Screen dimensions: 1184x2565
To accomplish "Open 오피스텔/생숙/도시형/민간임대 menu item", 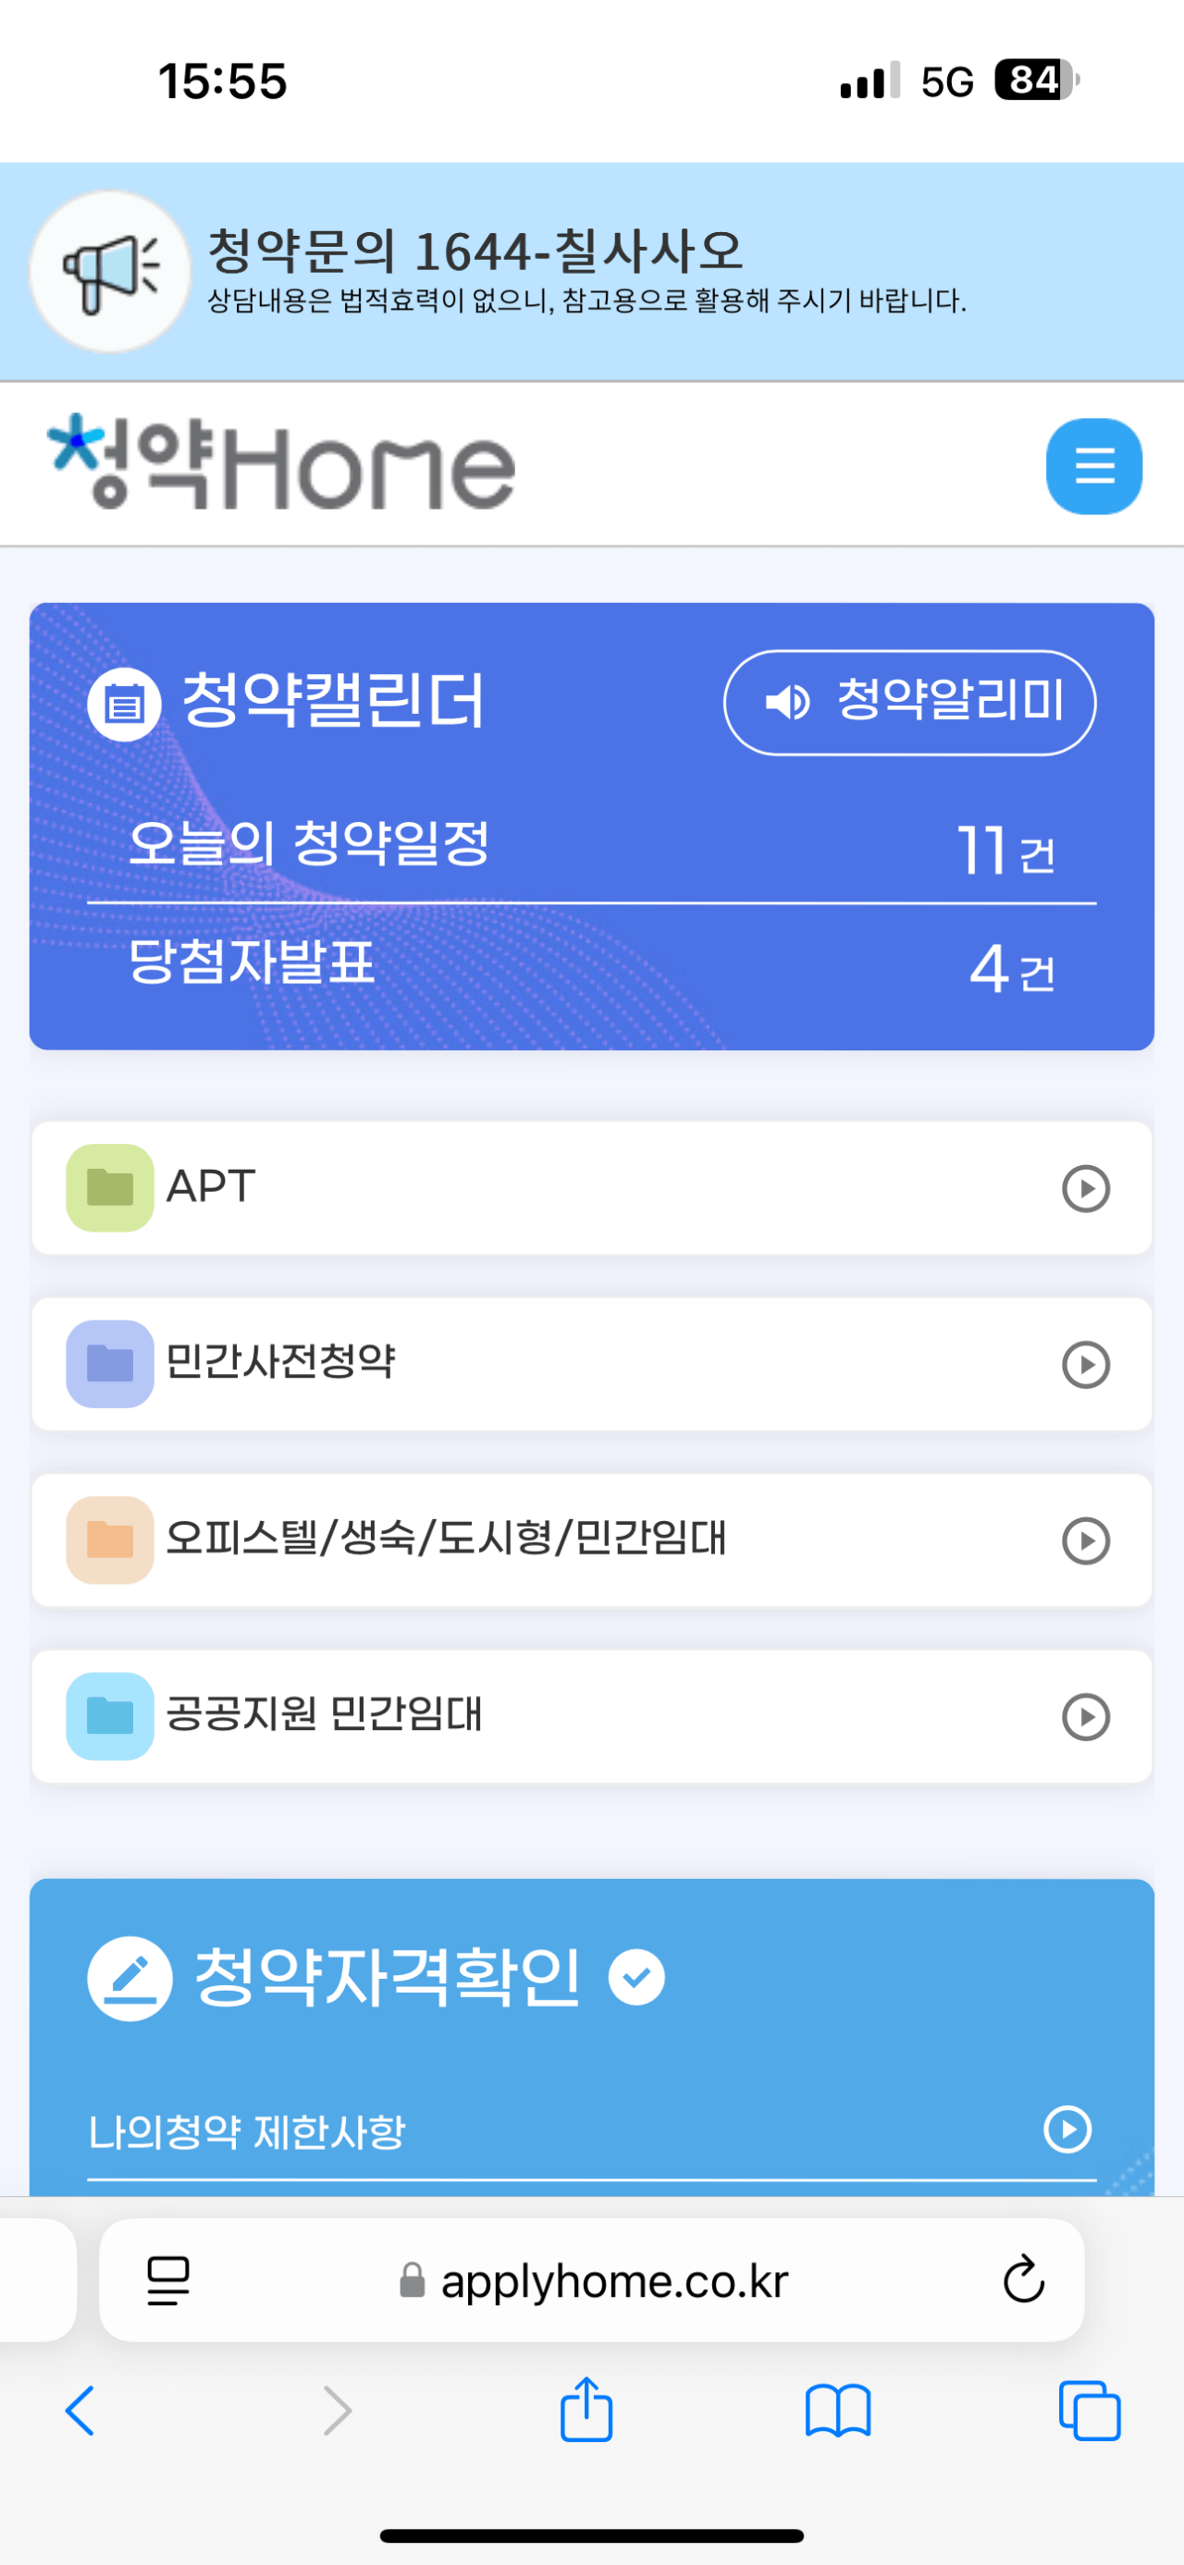I will pyautogui.click(x=446, y=1540).
